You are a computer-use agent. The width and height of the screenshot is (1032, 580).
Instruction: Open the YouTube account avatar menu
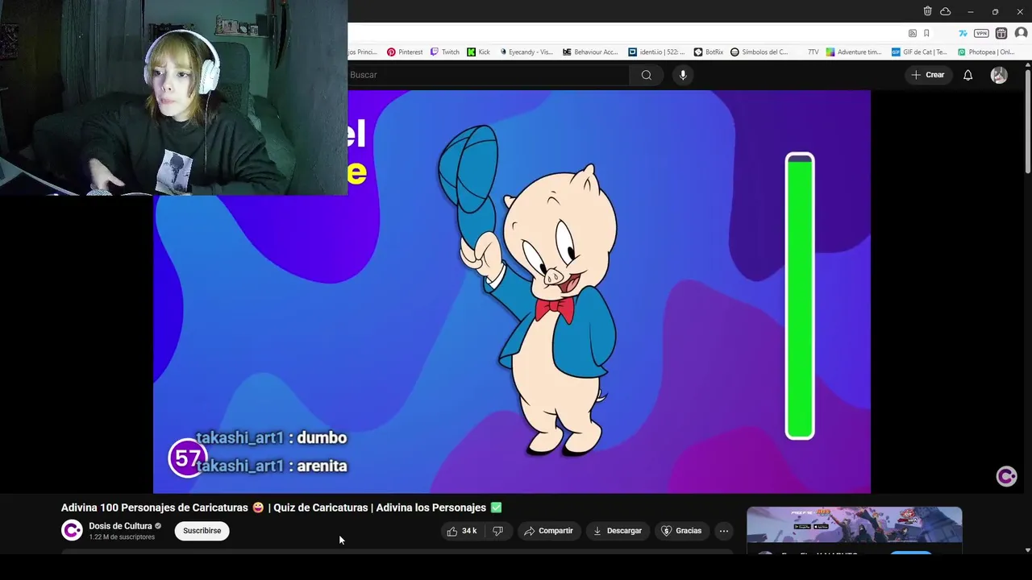click(999, 75)
